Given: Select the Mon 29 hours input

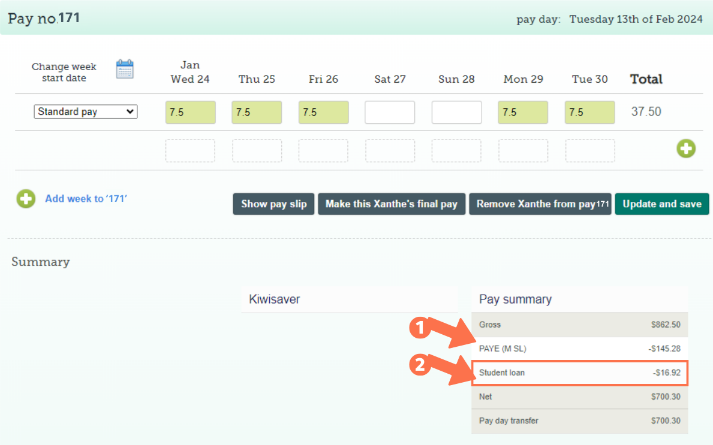Looking at the screenshot, I should tap(523, 113).
